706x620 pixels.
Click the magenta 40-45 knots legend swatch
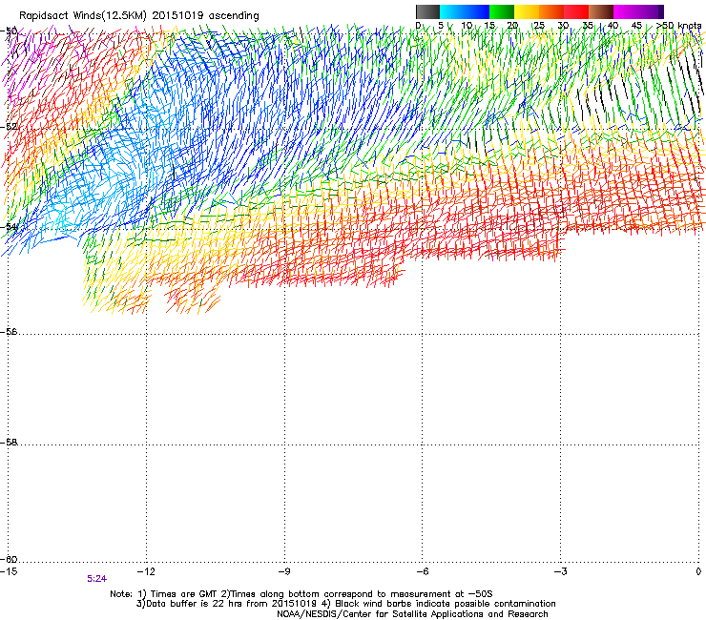coord(626,11)
